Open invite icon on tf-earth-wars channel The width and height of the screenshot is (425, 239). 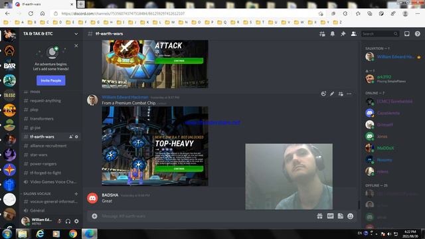(x=71, y=137)
